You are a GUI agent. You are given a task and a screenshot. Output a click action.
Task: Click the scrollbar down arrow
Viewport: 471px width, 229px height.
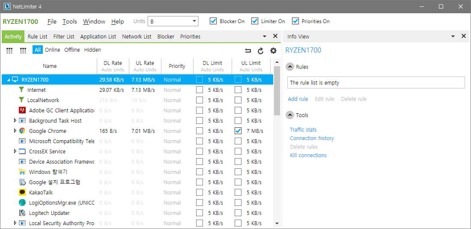click(x=277, y=223)
